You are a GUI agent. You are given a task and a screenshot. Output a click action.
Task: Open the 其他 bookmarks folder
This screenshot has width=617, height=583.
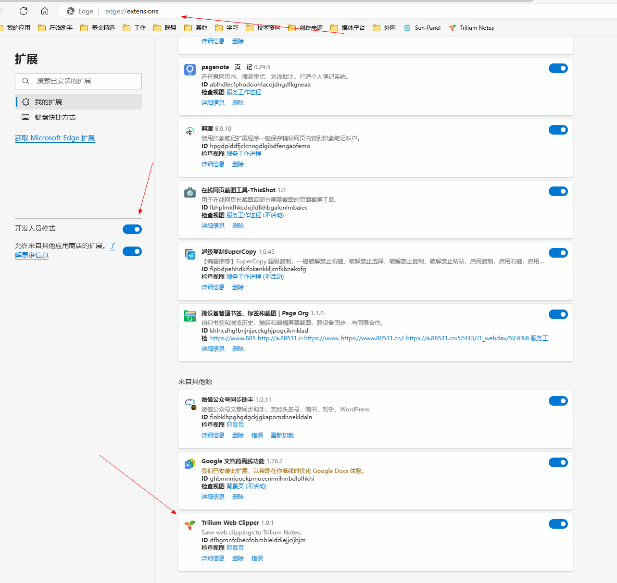196,28
